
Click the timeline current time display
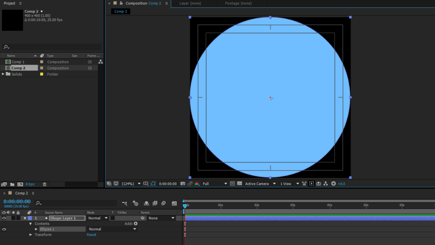click(17, 201)
